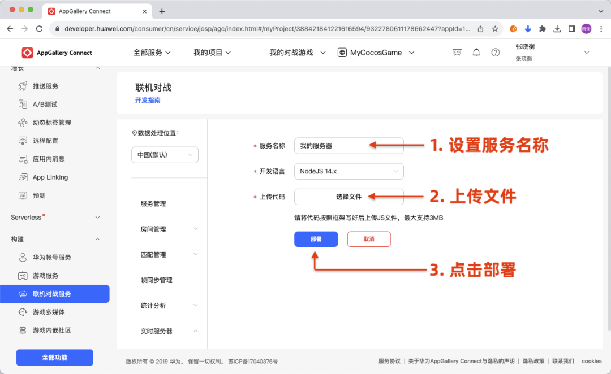Expand the 张晓衡 account dropdown
This screenshot has height=374, width=611.
(x=587, y=53)
